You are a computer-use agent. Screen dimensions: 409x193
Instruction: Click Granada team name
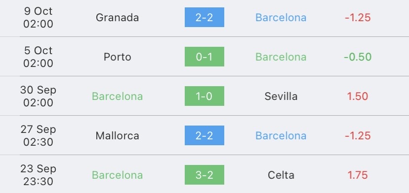click(117, 17)
